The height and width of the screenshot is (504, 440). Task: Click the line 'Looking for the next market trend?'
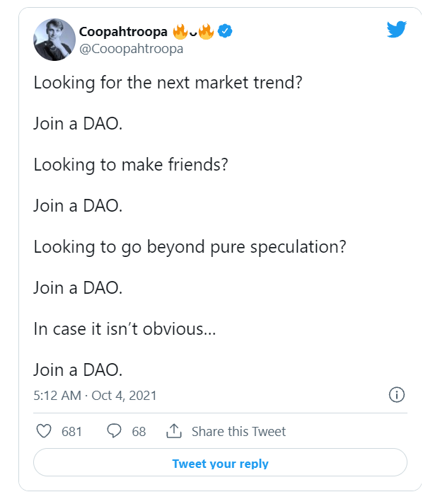(168, 83)
